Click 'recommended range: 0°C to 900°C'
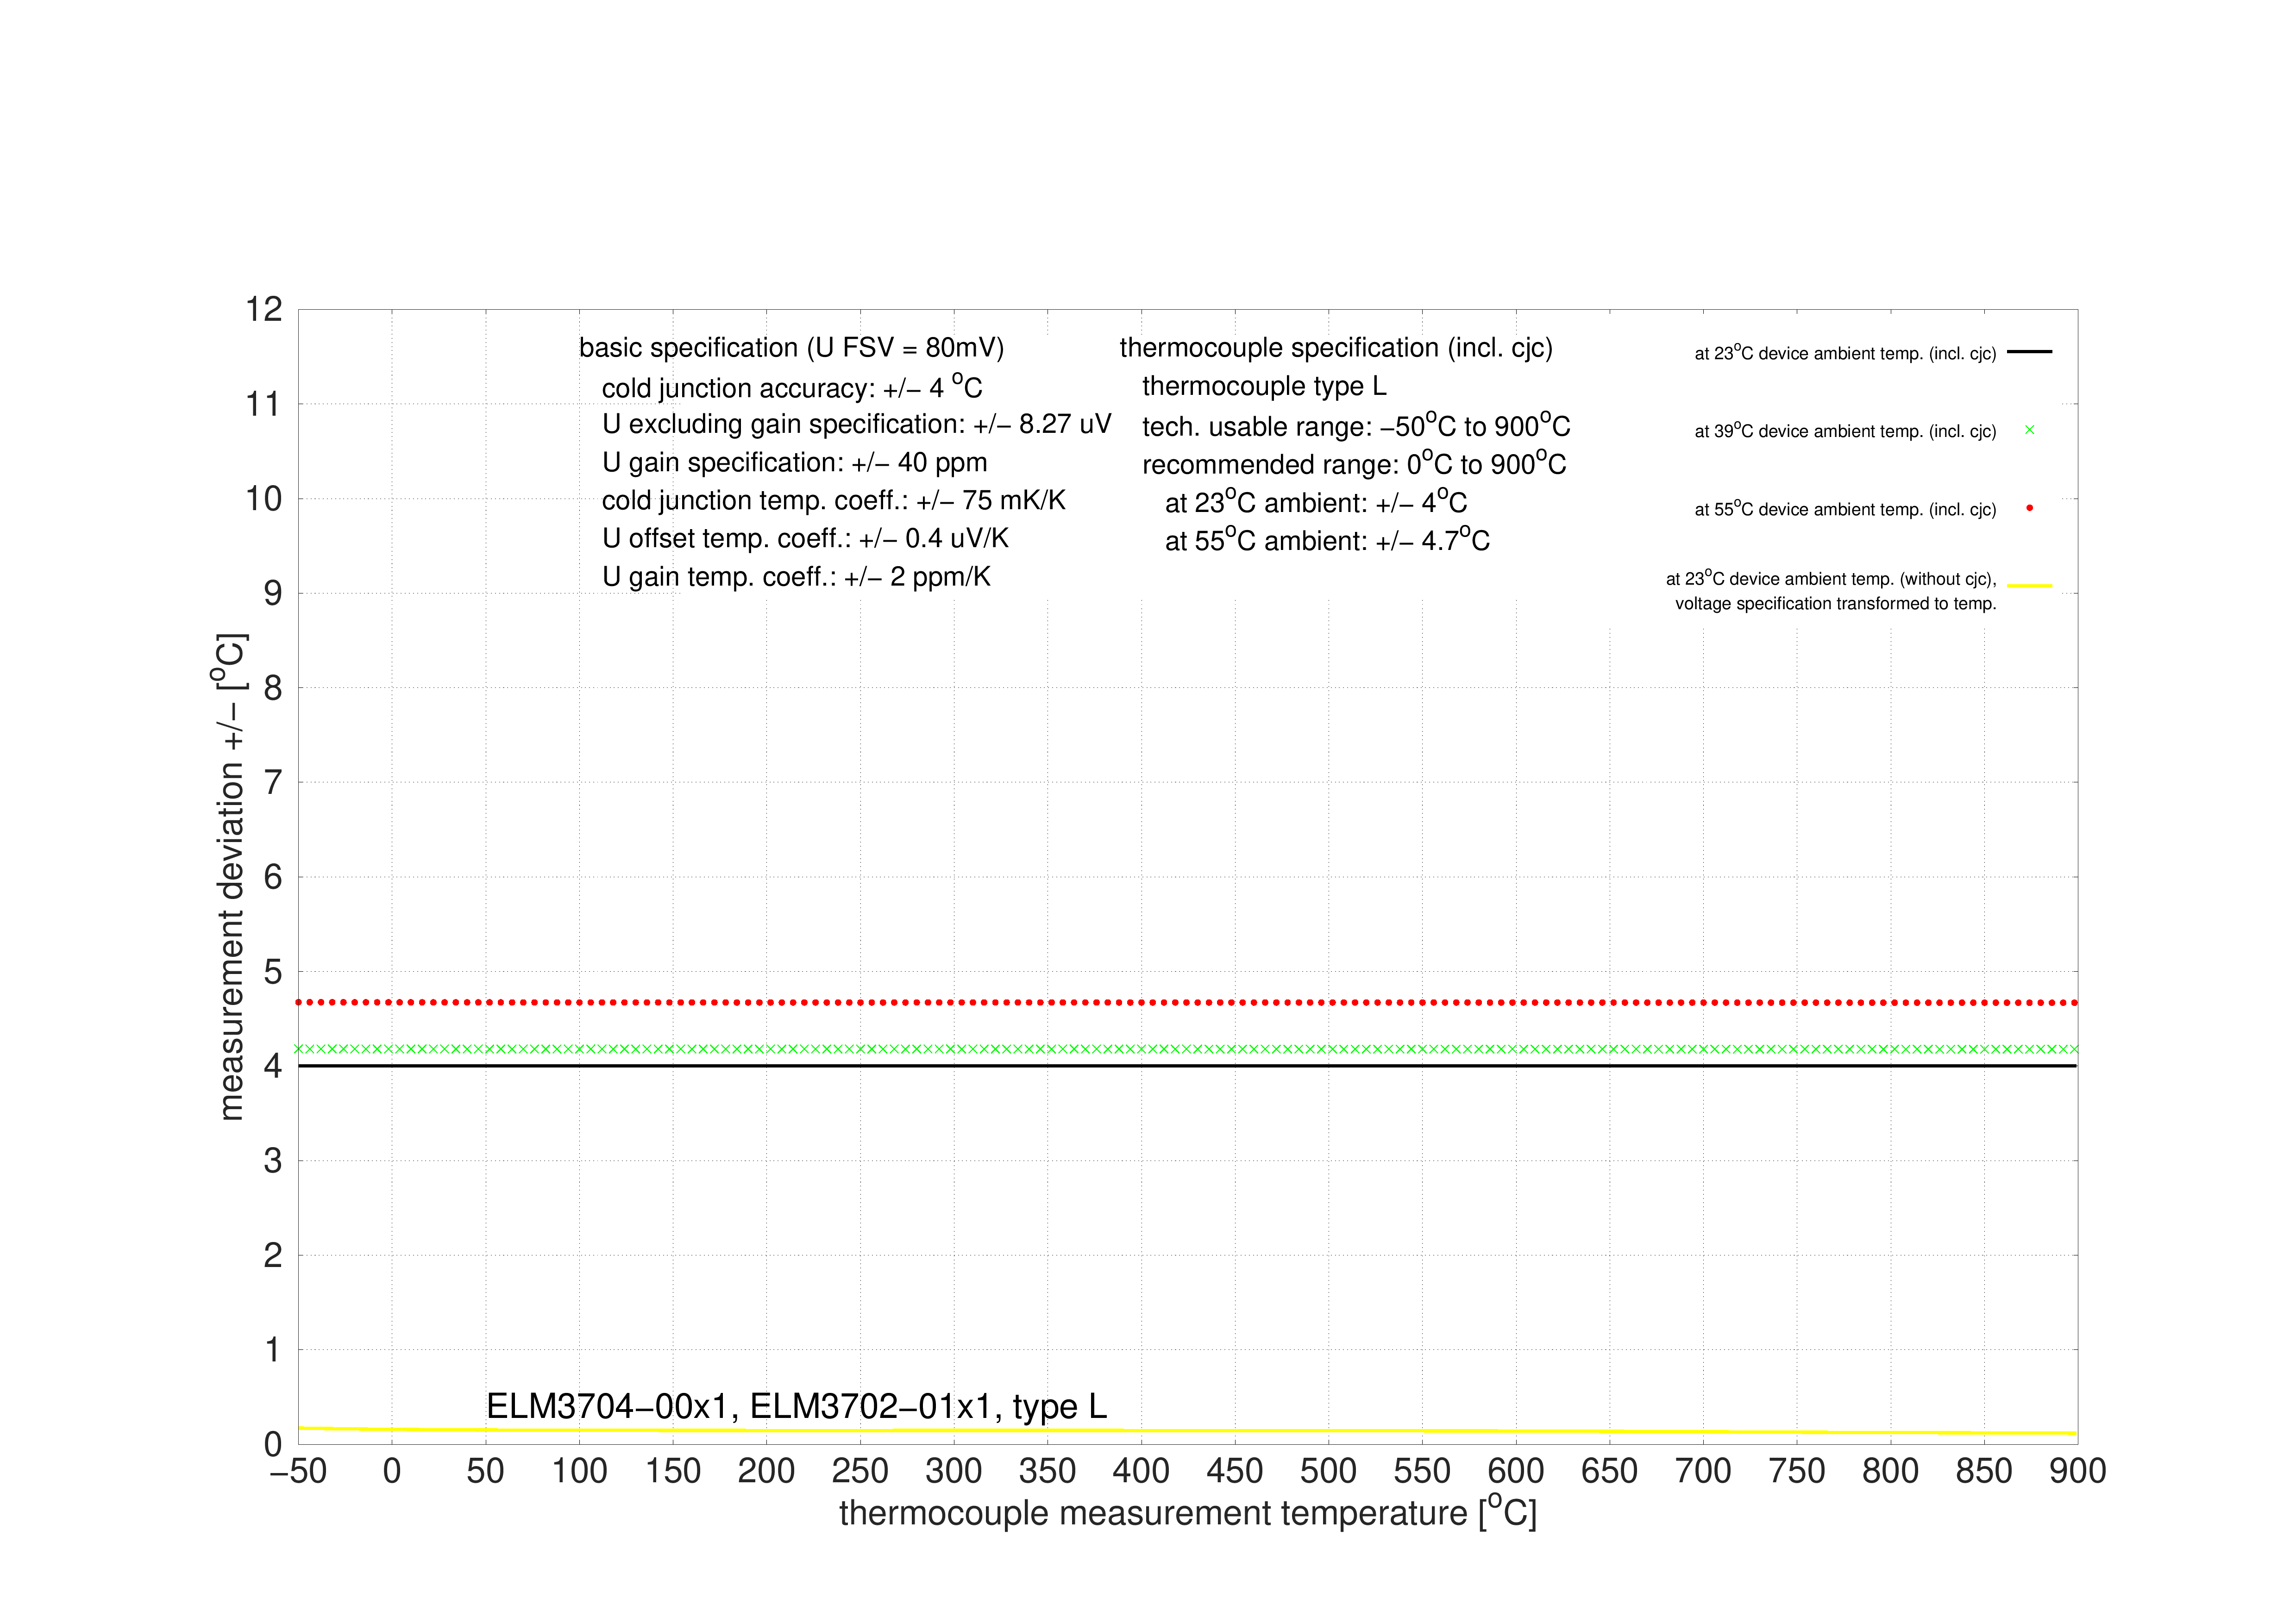The image size is (2296, 1623). (x=1354, y=464)
